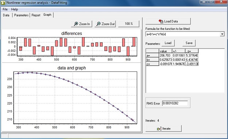Click the Iterate button
The height and width of the screenshot is (139, 228).
tap(163, 128)
